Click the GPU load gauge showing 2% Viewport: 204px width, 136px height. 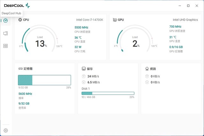pyautogui.click(x=135, y=41)
